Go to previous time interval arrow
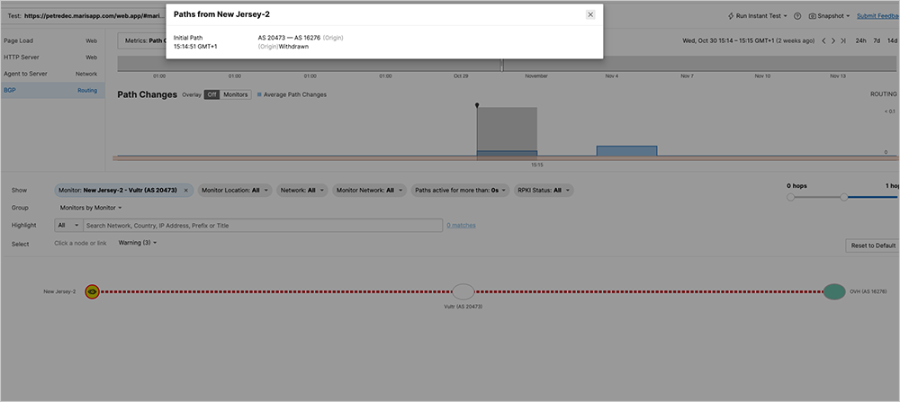 (x=823, y=40)
